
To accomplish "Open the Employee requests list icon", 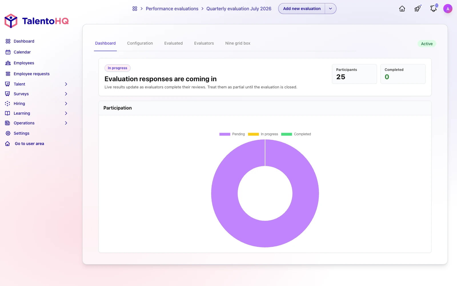I will click(8, 74).
